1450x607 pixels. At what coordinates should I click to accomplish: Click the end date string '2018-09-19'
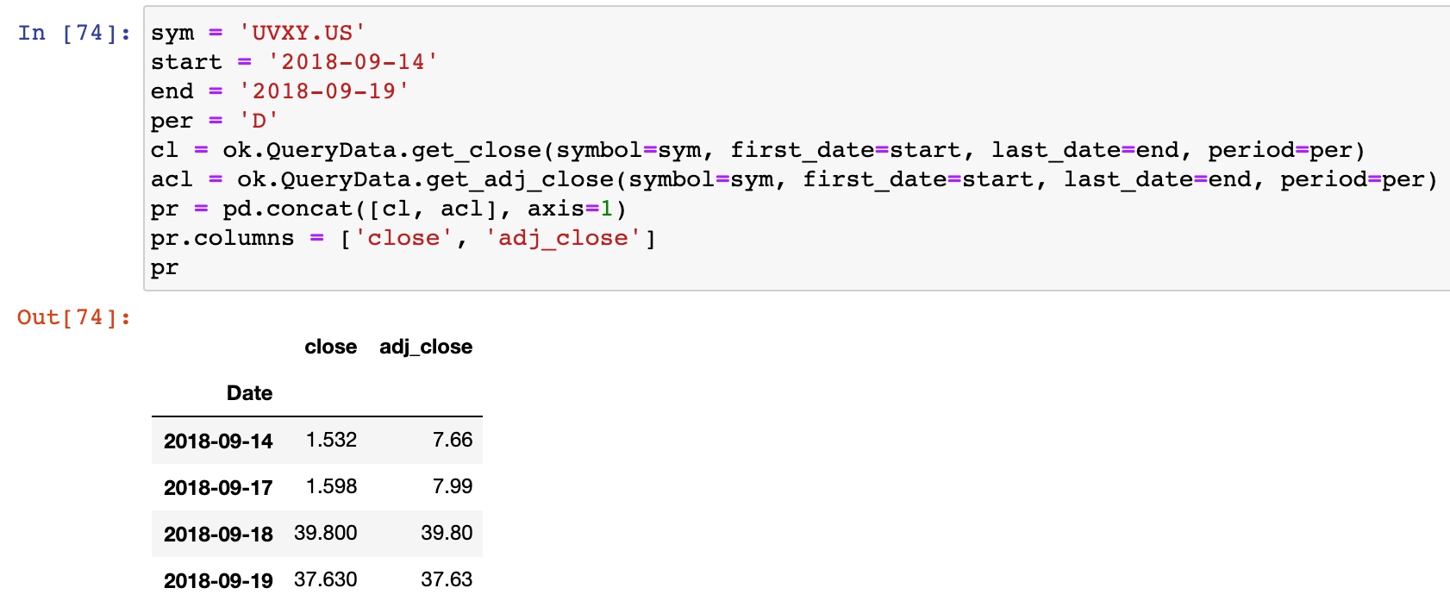324,91
